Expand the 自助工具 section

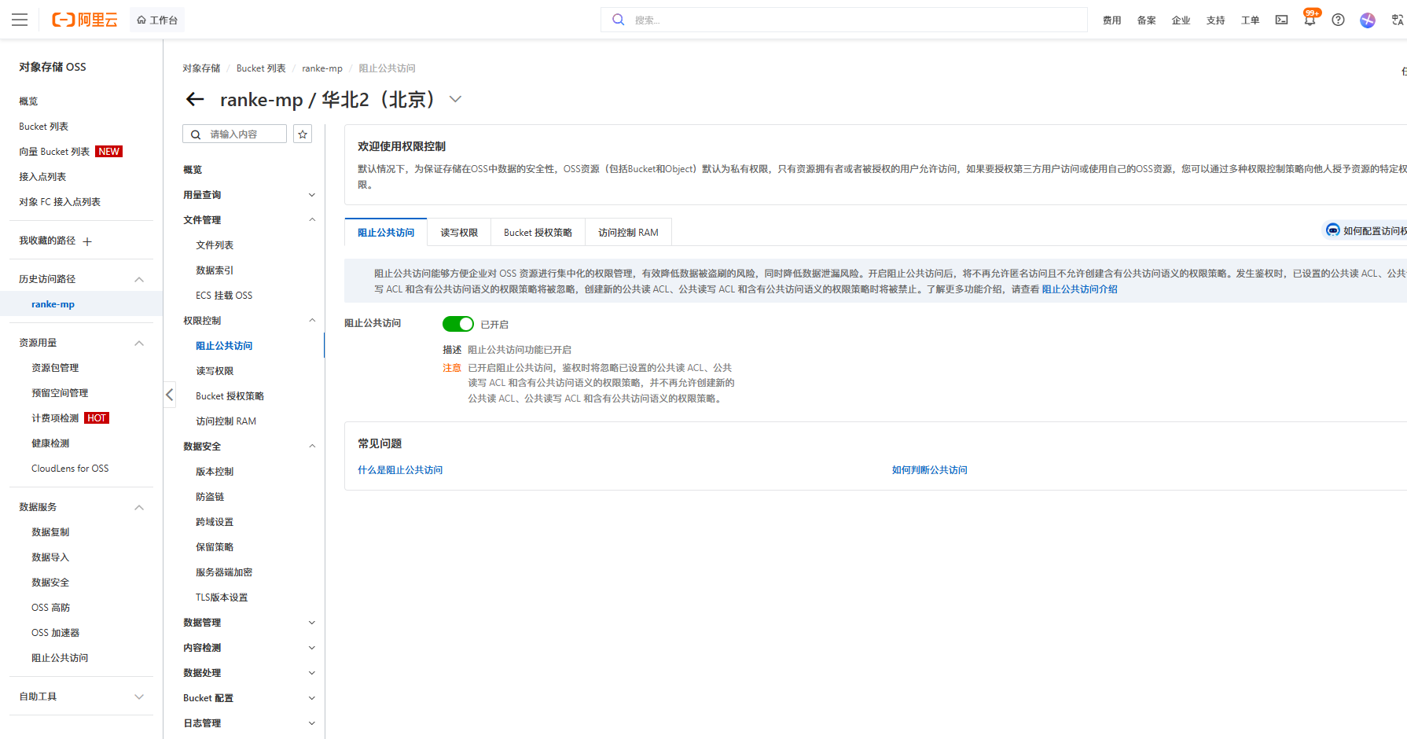pyautogui.click(x=139, y=697)
